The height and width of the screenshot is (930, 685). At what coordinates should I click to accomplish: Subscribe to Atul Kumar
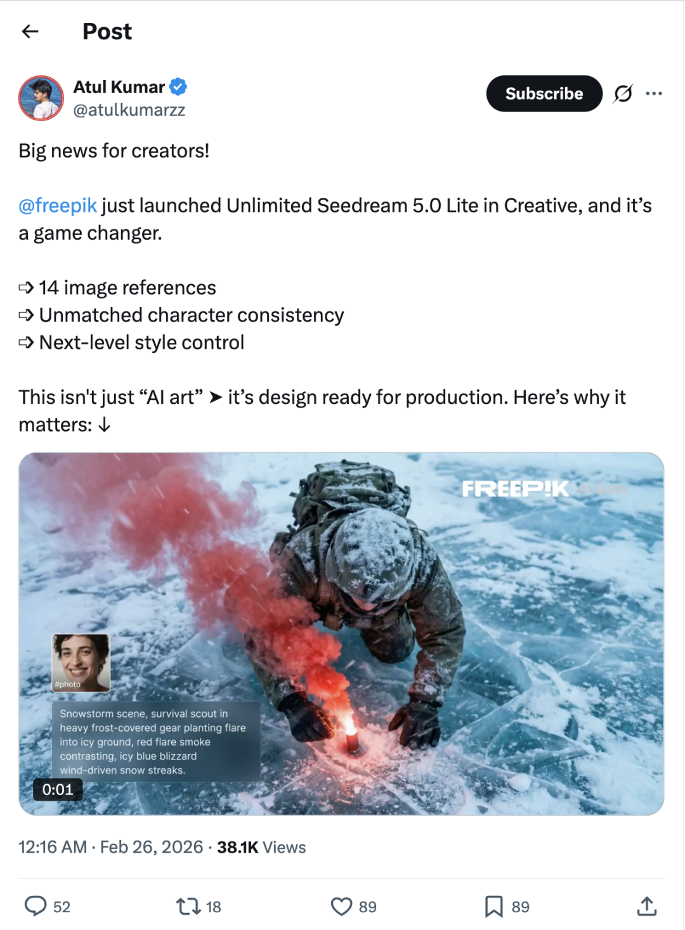[544, 93]
